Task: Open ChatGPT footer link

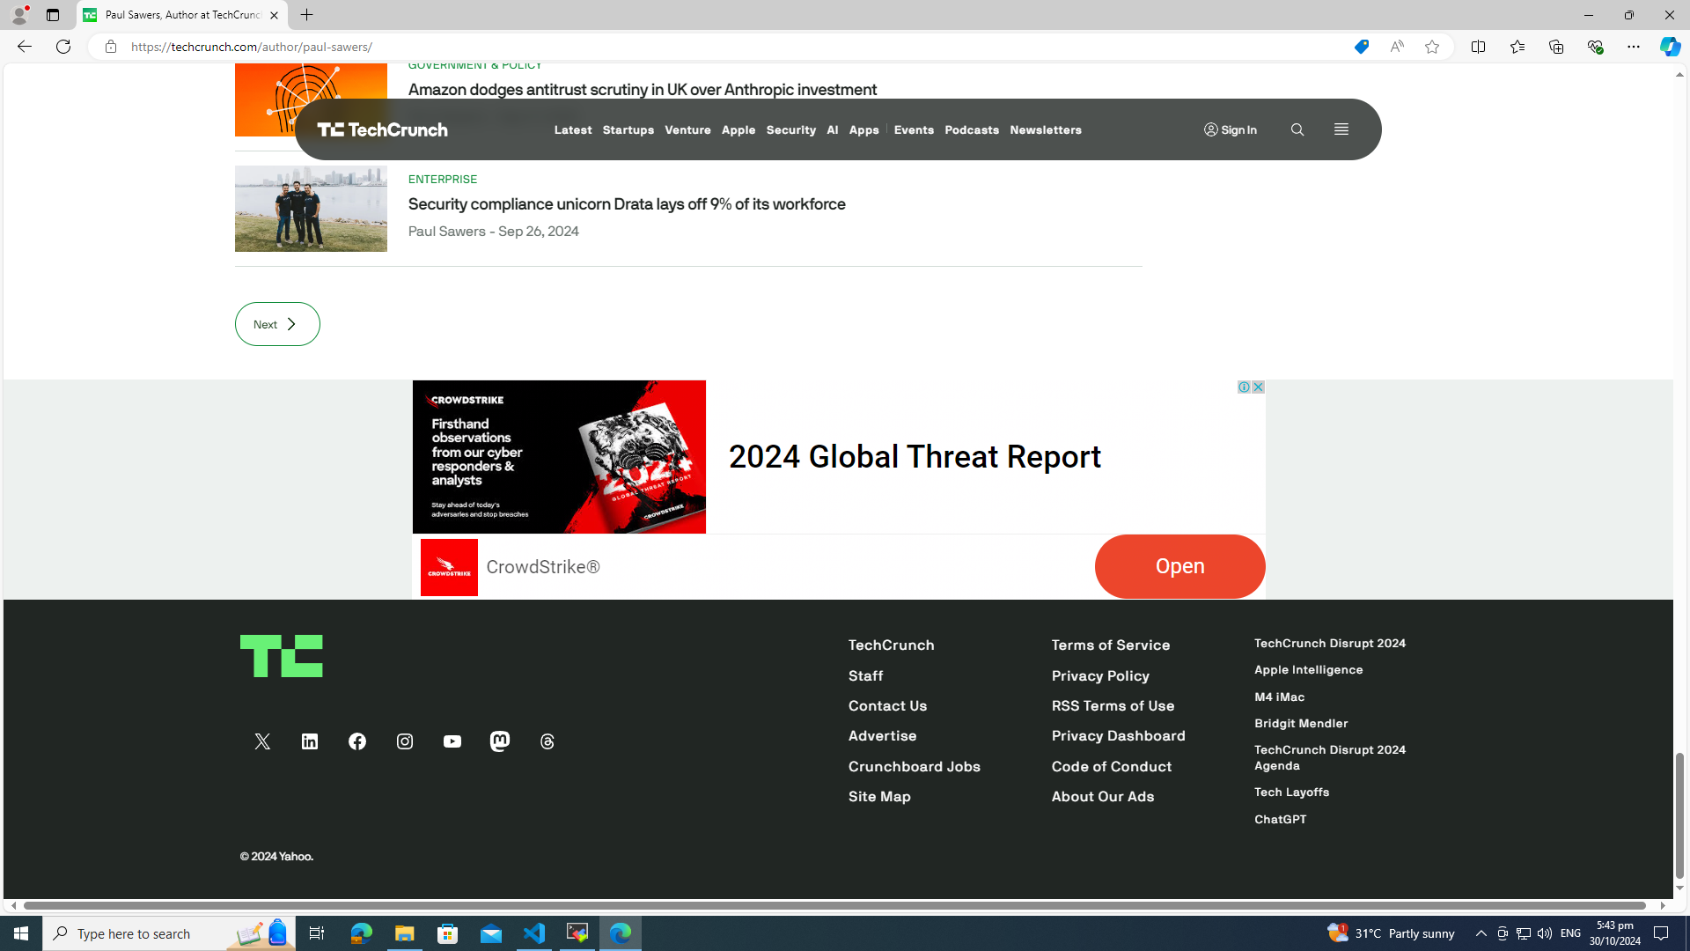Action: (x=1281, y=820)
